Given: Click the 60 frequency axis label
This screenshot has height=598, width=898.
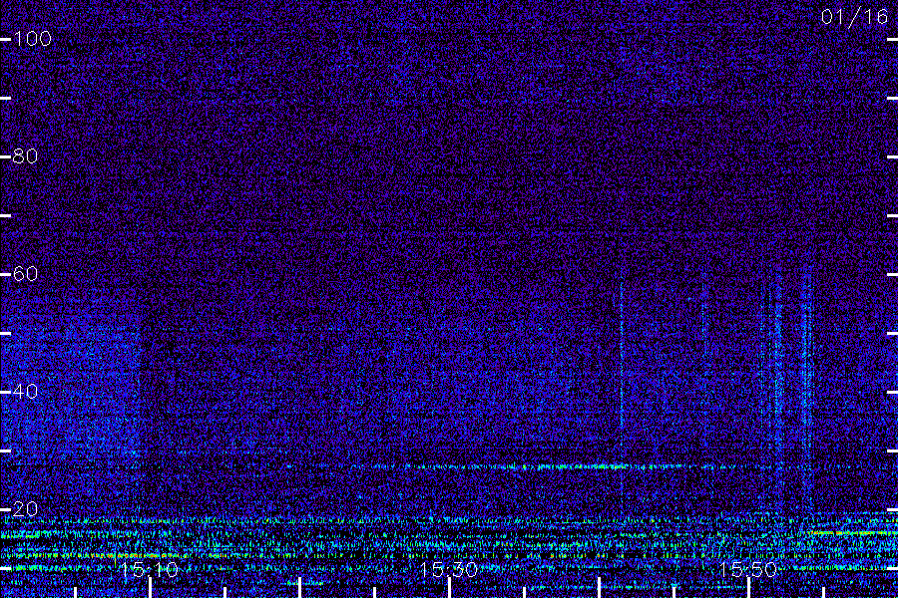Looking at the screenshot, I should coord(25,274).
